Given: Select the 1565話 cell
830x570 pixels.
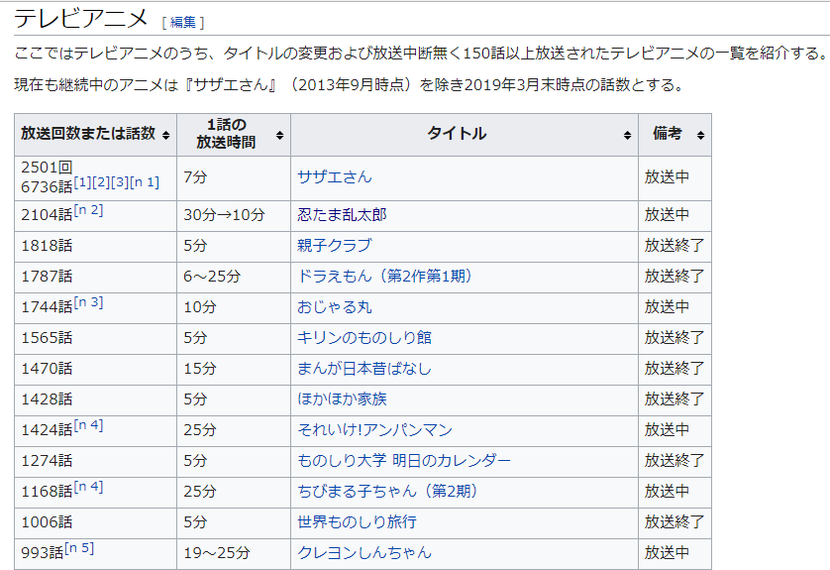Looking at the screenshot, I should (95, 338).
